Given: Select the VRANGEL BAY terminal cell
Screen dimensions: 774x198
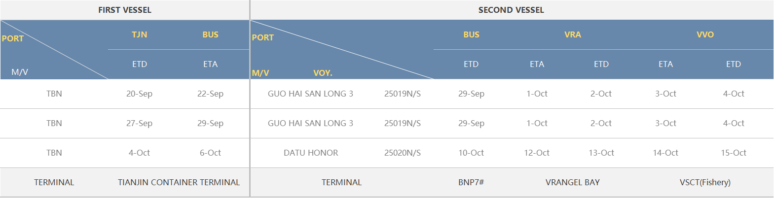Looking at the screenshot, I should click(572, 182).
